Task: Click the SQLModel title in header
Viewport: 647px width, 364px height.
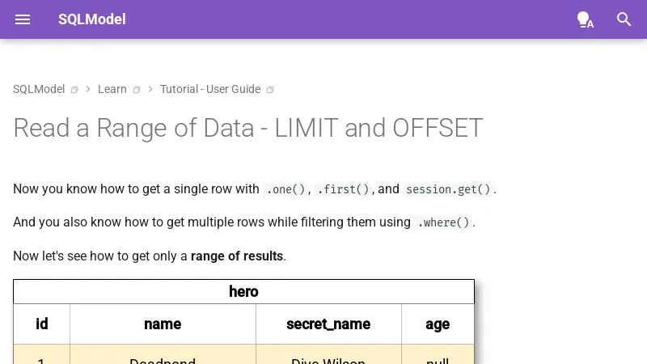Action: tap(92, 19)
